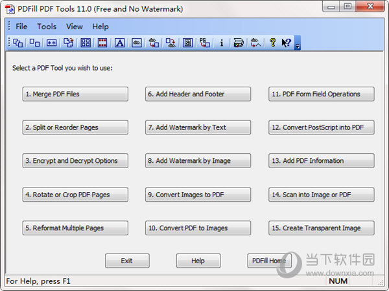The image size is (389, 291).
Task: Click 'For Help, press F1' status text
Action: click(38, 281)
